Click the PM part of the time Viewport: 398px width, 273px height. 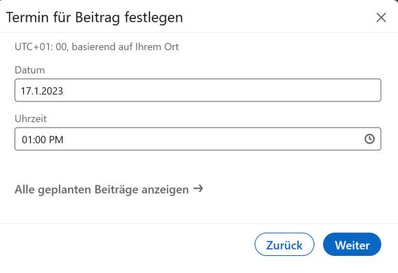pyautogui.click(x=56, y=140)
